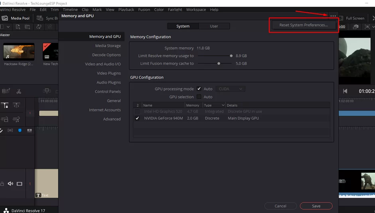Viewport: 375px width, 213px height.
Task: Open the Media Pool panel
Action: (16, 18)
